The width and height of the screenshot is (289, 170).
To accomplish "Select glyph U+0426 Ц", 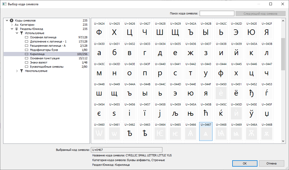I will (x=130, y=30).
